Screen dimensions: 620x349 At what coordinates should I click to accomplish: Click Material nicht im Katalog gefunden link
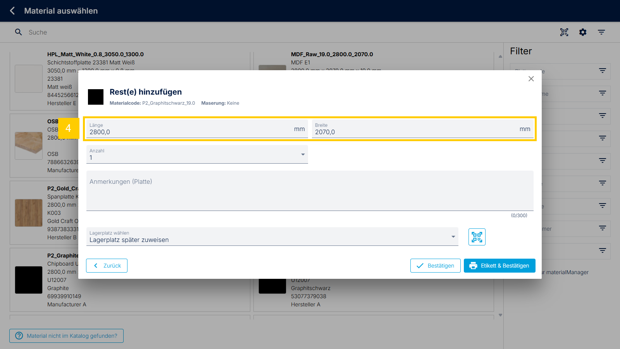click(x=67, y=336)
